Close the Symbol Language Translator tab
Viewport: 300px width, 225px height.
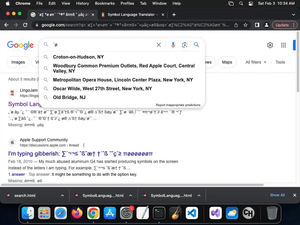coord(163,15)
